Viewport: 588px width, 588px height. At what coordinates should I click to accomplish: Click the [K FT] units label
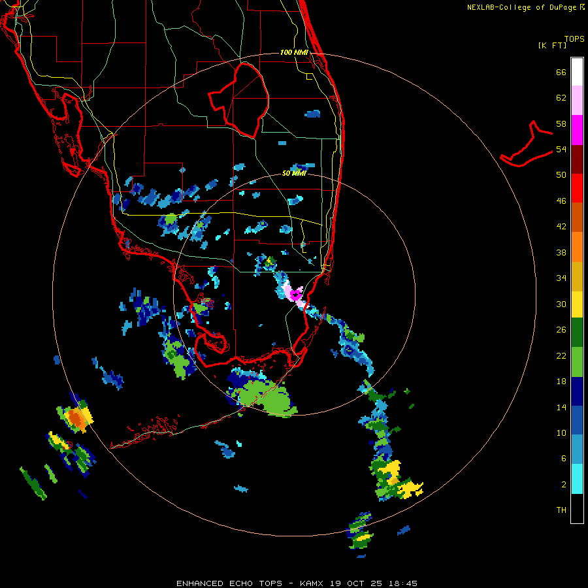(552, 46)
